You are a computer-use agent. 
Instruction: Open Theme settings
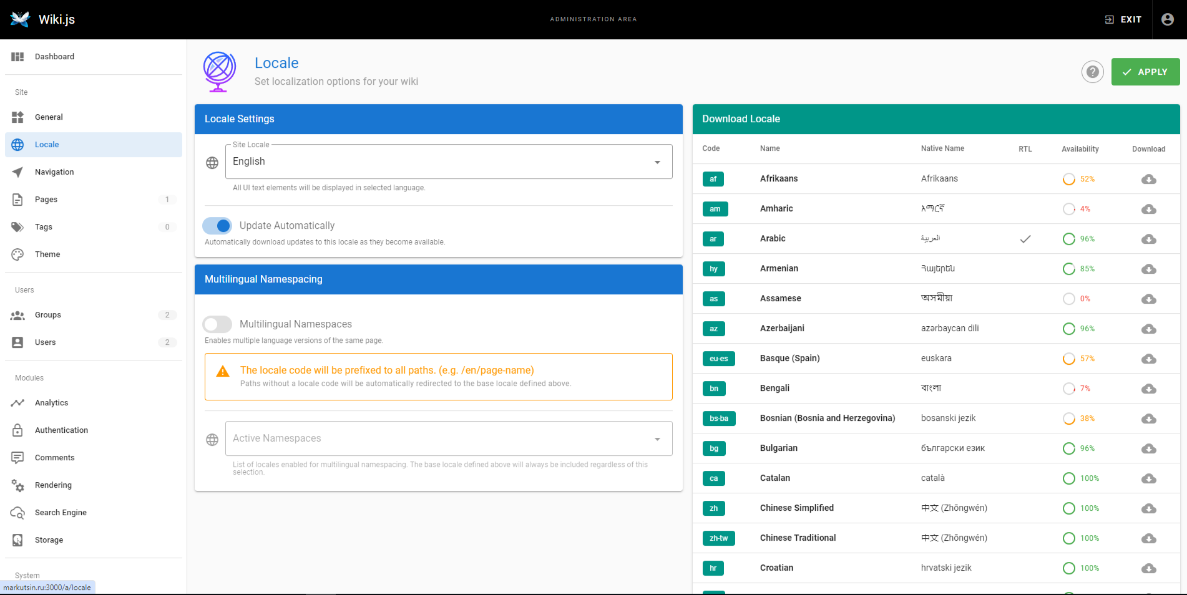94,254
